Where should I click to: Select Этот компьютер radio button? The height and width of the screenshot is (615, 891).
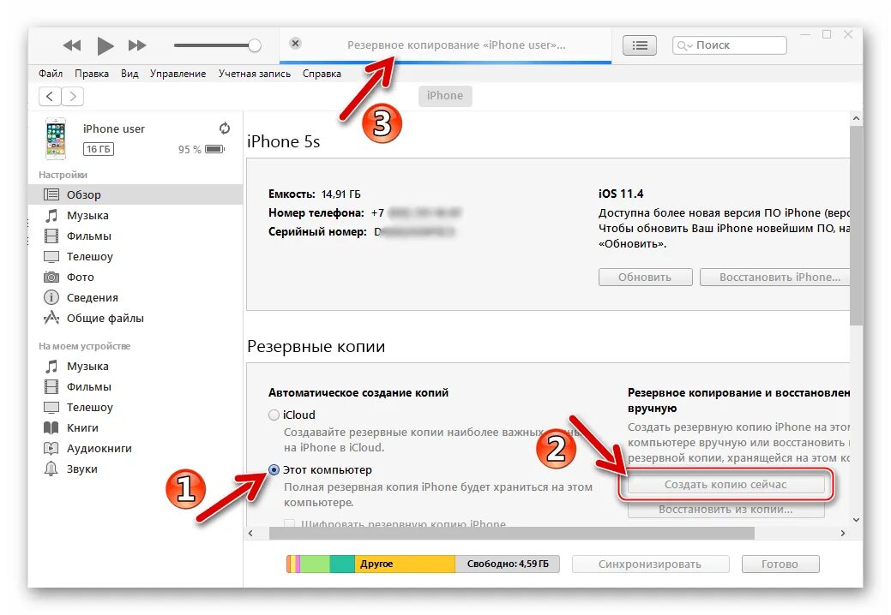[274, 469]
